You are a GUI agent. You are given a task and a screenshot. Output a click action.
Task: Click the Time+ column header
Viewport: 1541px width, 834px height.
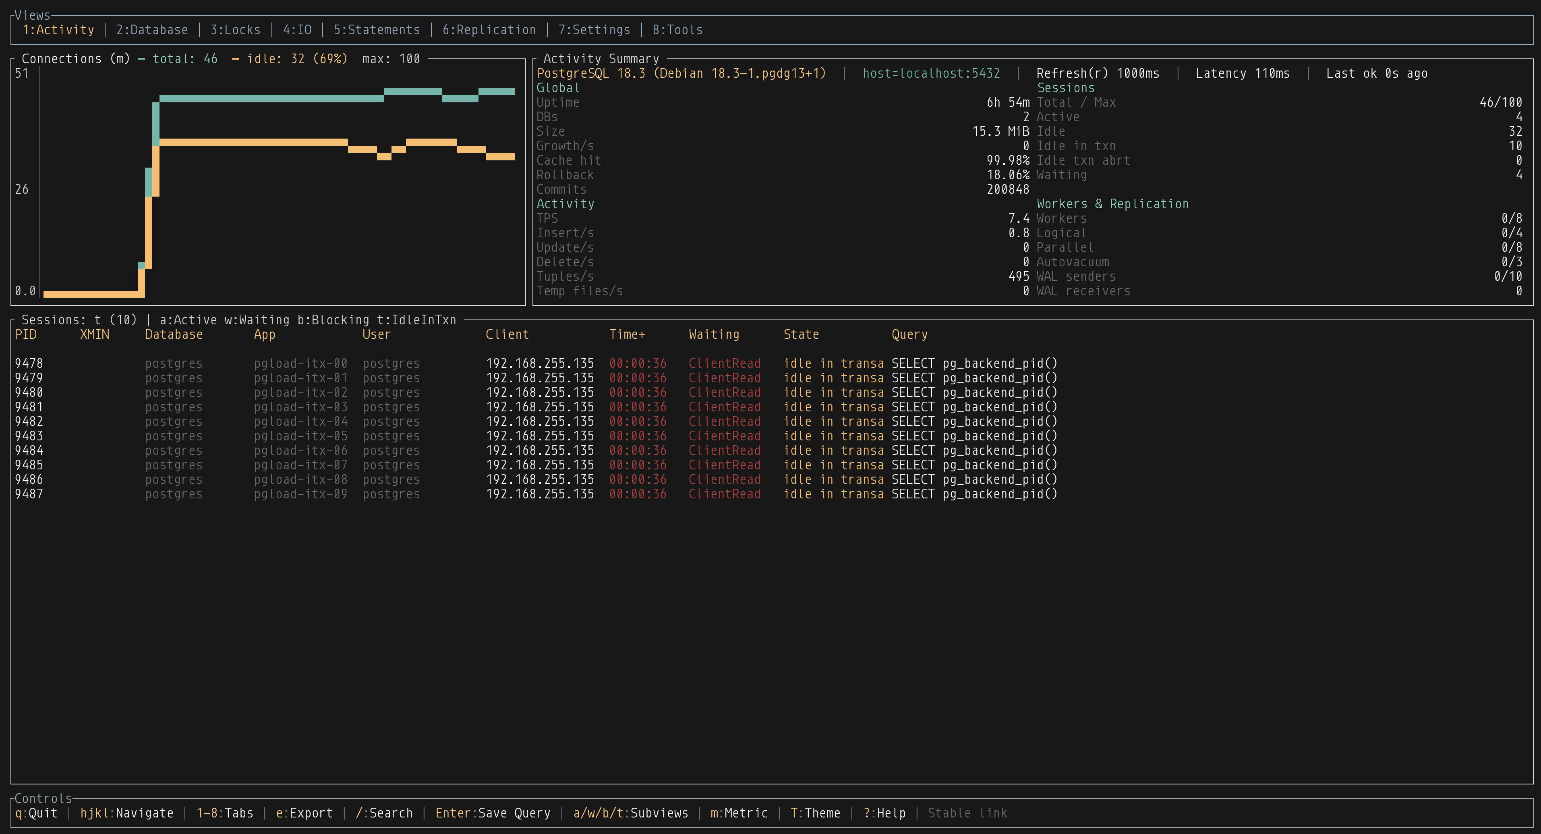point(627,334)
